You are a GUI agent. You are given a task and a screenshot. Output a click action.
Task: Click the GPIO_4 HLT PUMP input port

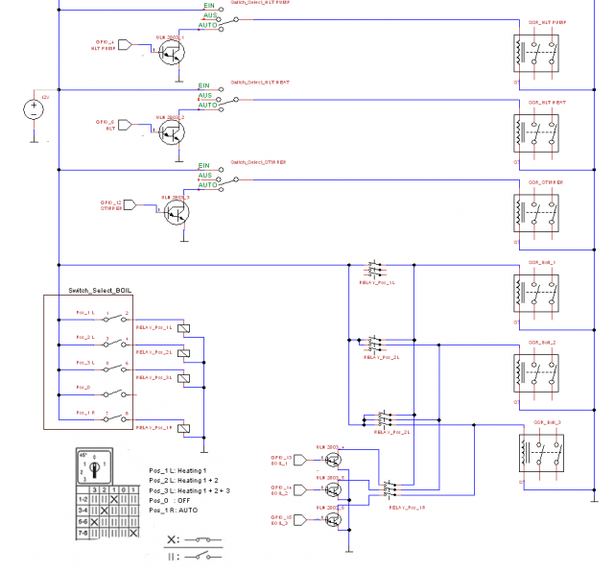pos(125,45)
